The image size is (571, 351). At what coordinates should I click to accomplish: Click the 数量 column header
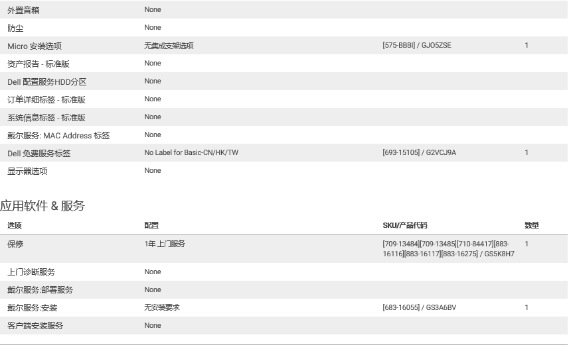click(x=531, y=226)
